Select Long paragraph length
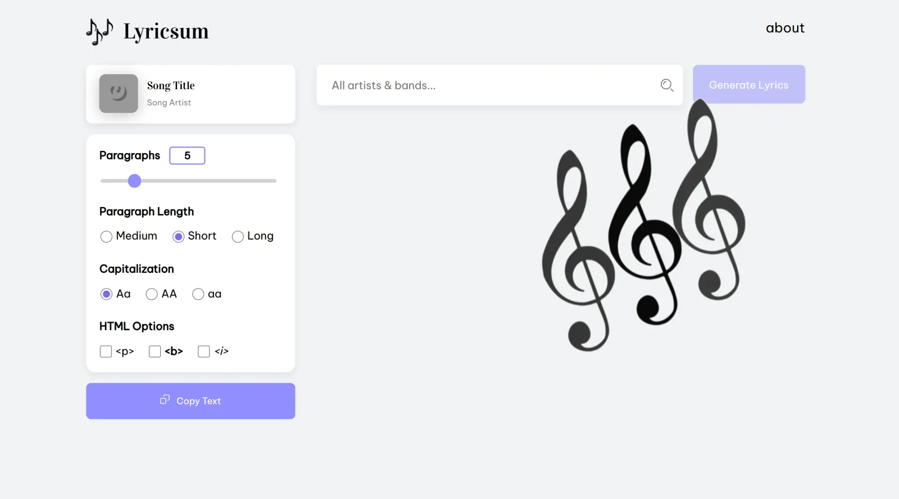The width and height of the screenshot is (899, 499). (x=237, y=236)
